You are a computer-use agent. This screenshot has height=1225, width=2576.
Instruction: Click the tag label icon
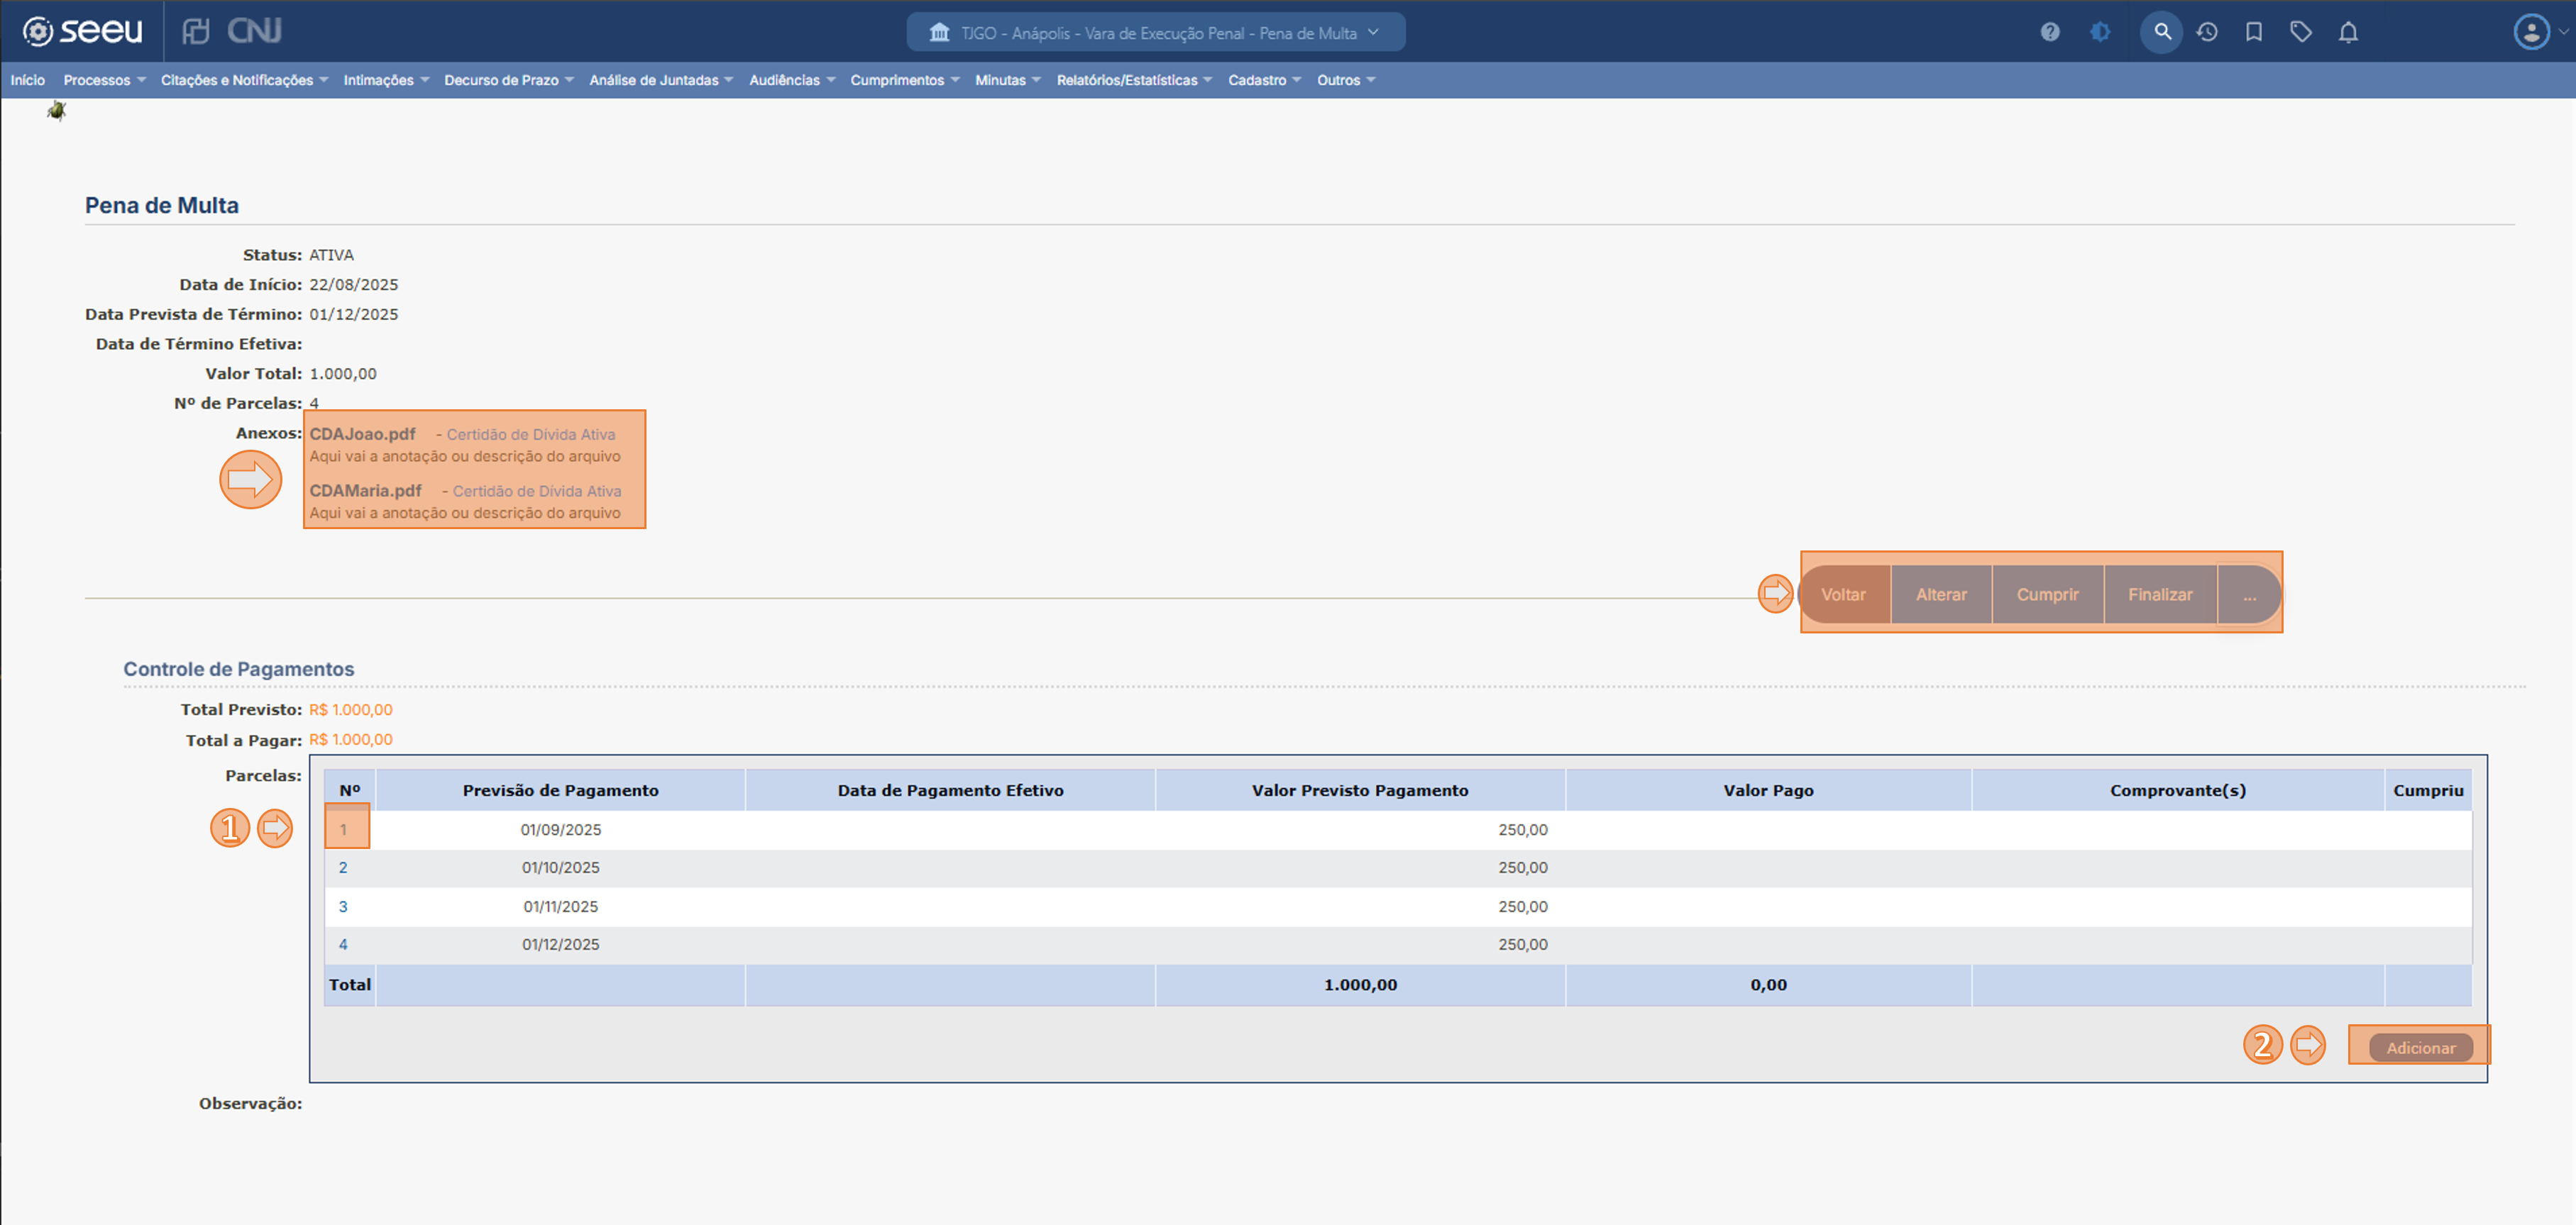tap(2300, 32)
